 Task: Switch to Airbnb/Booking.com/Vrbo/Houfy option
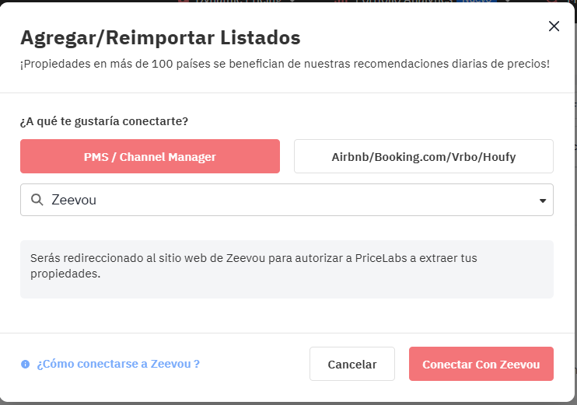(x=423, y=156)
